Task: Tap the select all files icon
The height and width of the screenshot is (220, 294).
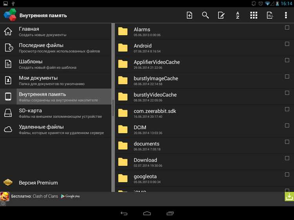Action: coord(270,15)
